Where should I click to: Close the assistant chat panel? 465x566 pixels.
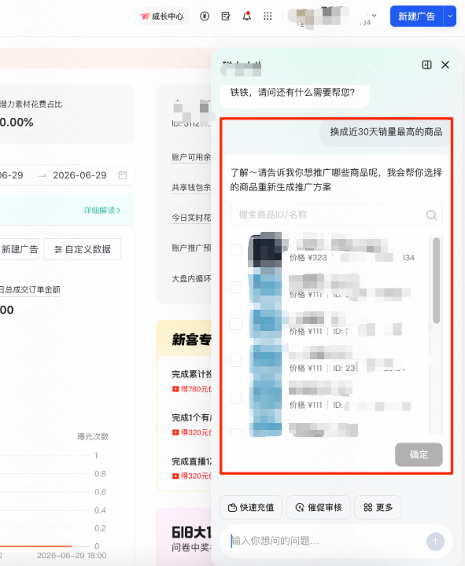point(445,65)
